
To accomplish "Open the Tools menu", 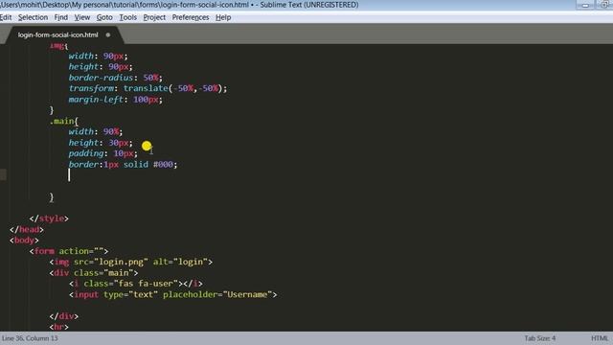I will pos(127,17).
